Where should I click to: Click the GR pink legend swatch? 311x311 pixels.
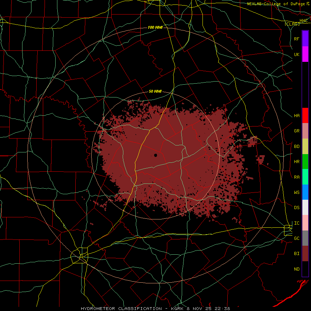pyautogui.click(x=305, y=131)
